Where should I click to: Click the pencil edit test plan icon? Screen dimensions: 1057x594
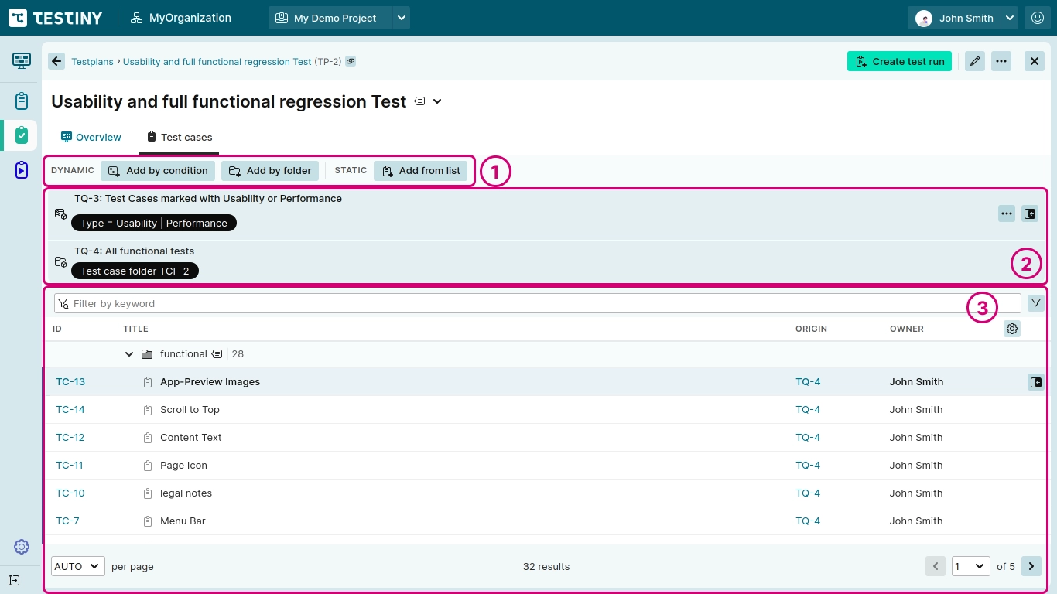click(974, 61)
